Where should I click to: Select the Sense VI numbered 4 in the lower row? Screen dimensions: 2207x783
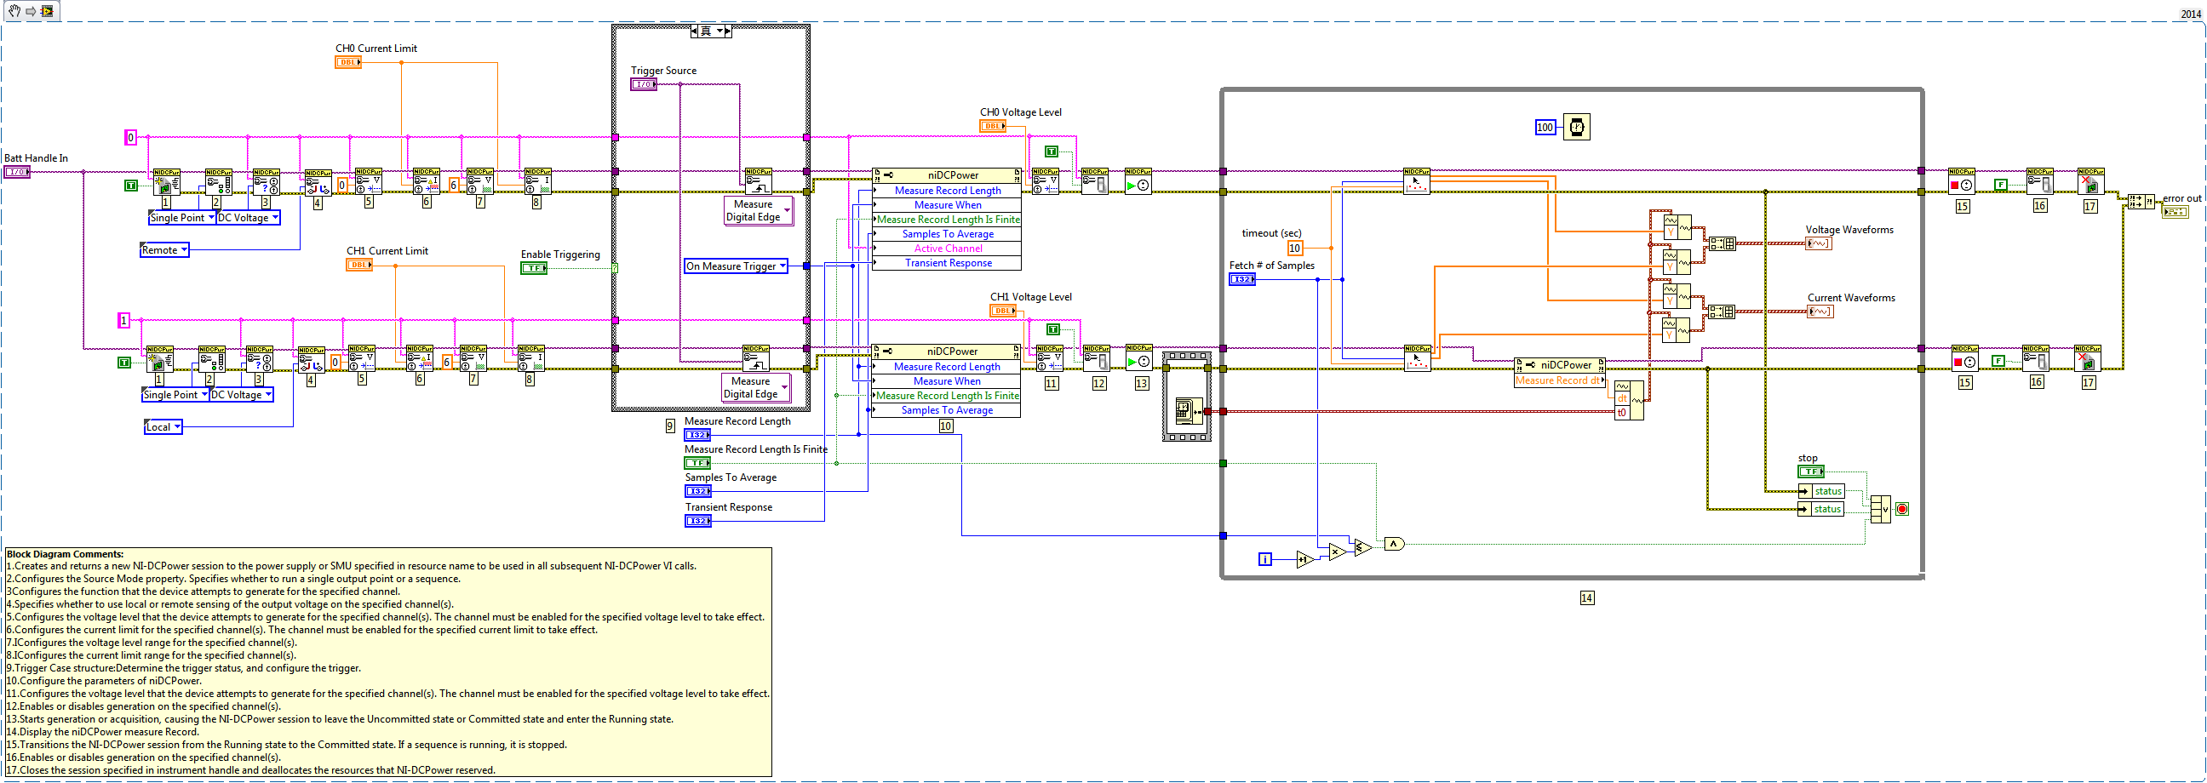pyautogui.click(x=312, y=360)
